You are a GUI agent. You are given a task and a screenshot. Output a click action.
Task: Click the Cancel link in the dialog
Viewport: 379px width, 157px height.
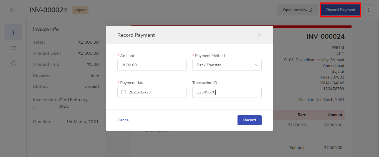[x=123, y=120]
